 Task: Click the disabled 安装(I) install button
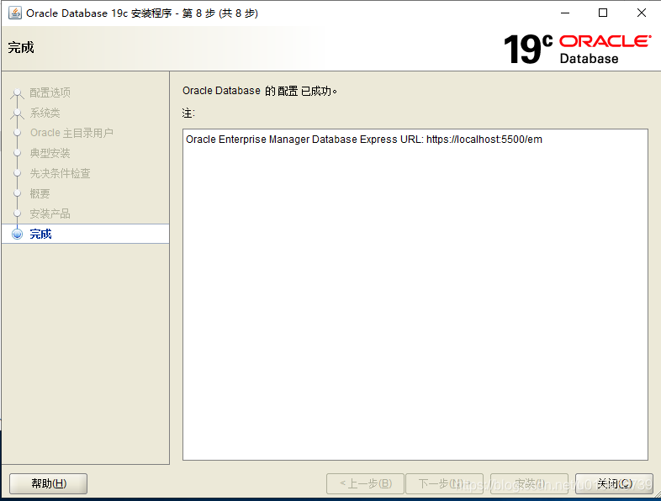[x=530, y=483]
